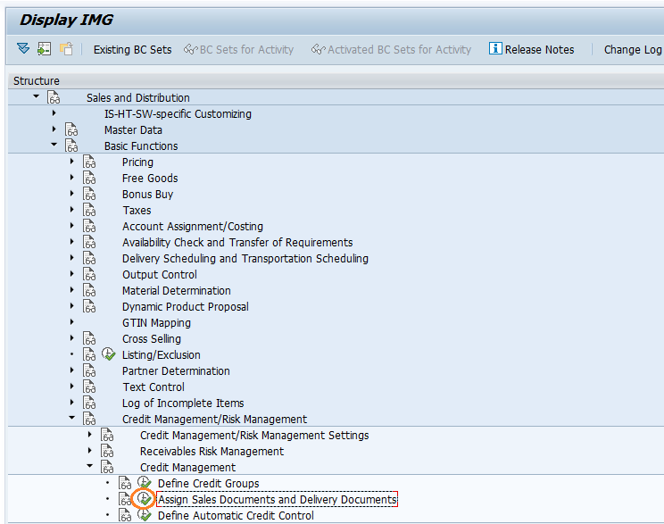Open documentation icon for Listing/Exclusion

(89, 355)
